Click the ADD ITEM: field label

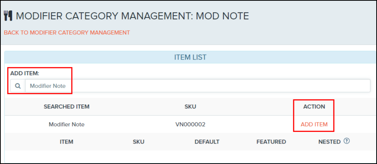(25, 73)
